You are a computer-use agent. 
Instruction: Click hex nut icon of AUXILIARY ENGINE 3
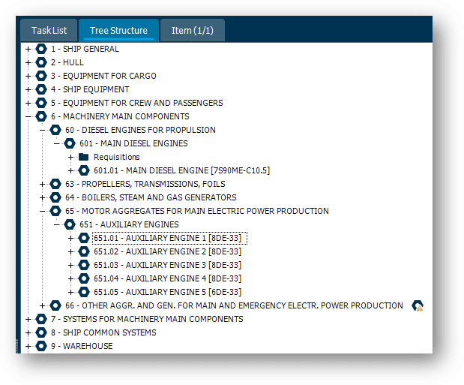84,265
